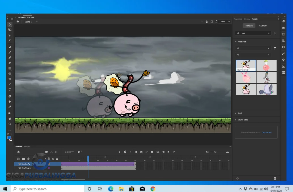Image resolution: width=293 pixels, height=192 pixels.
Task: Play the timeline animation
Action: tap(168, 152)
